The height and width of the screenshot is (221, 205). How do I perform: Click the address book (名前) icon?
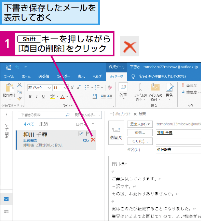(x=123, y=87)
